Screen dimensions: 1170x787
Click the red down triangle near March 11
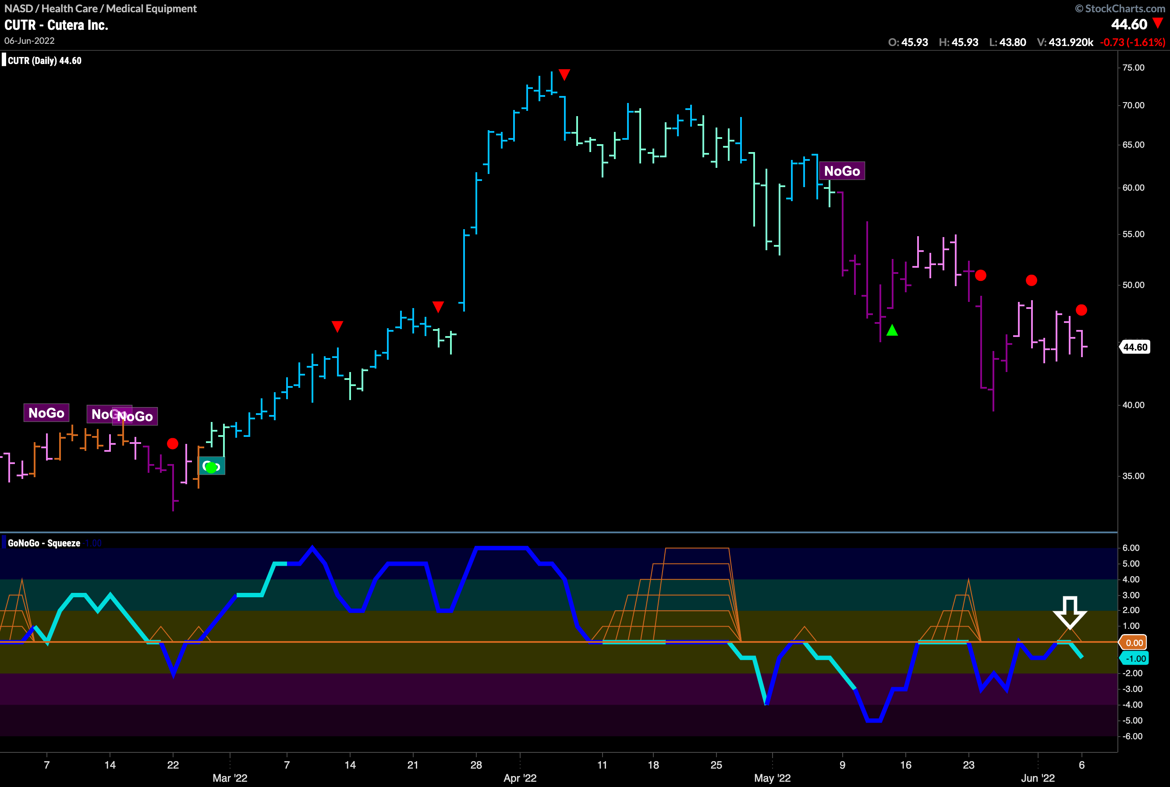pyautogui.click(x=337, y=327)
